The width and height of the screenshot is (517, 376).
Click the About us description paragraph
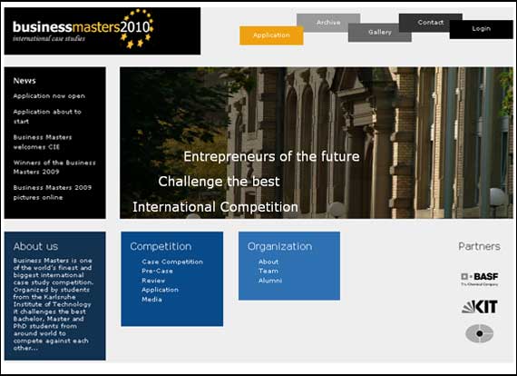[54, 304]
